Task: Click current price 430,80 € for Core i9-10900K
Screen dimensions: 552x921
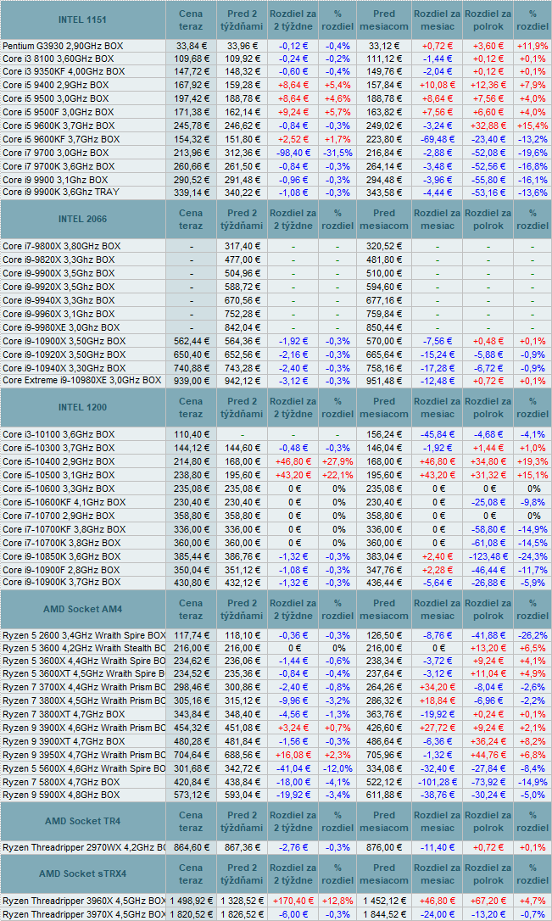Action: click(x=191, y=582)
